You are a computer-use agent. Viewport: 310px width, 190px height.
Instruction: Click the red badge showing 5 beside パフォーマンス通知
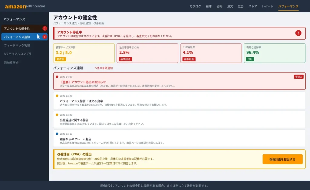click(44, 37)
